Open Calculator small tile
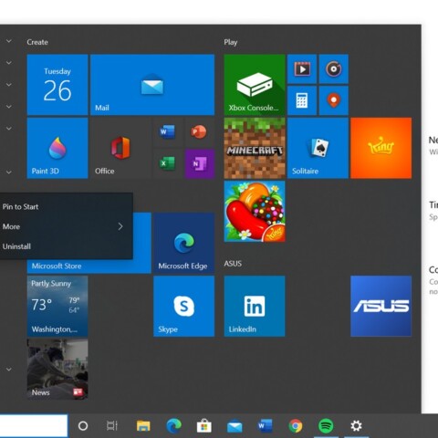Image resolution: width=438 pixels, height=438 pixels. pos(302,100)
